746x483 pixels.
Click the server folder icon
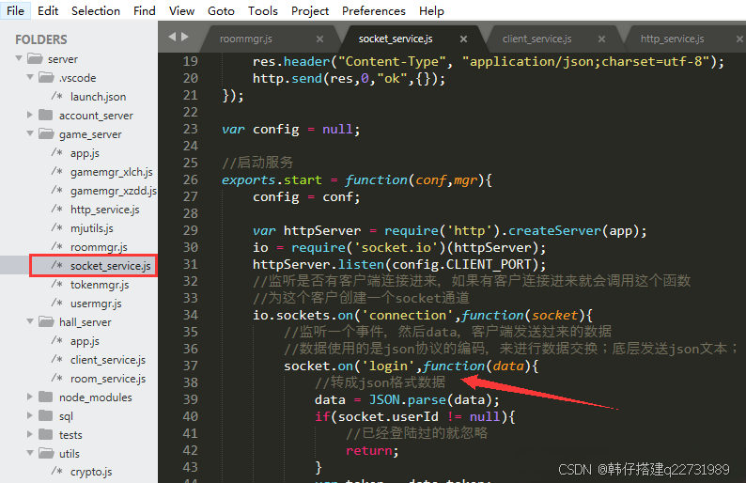click(x=35, y=58)
